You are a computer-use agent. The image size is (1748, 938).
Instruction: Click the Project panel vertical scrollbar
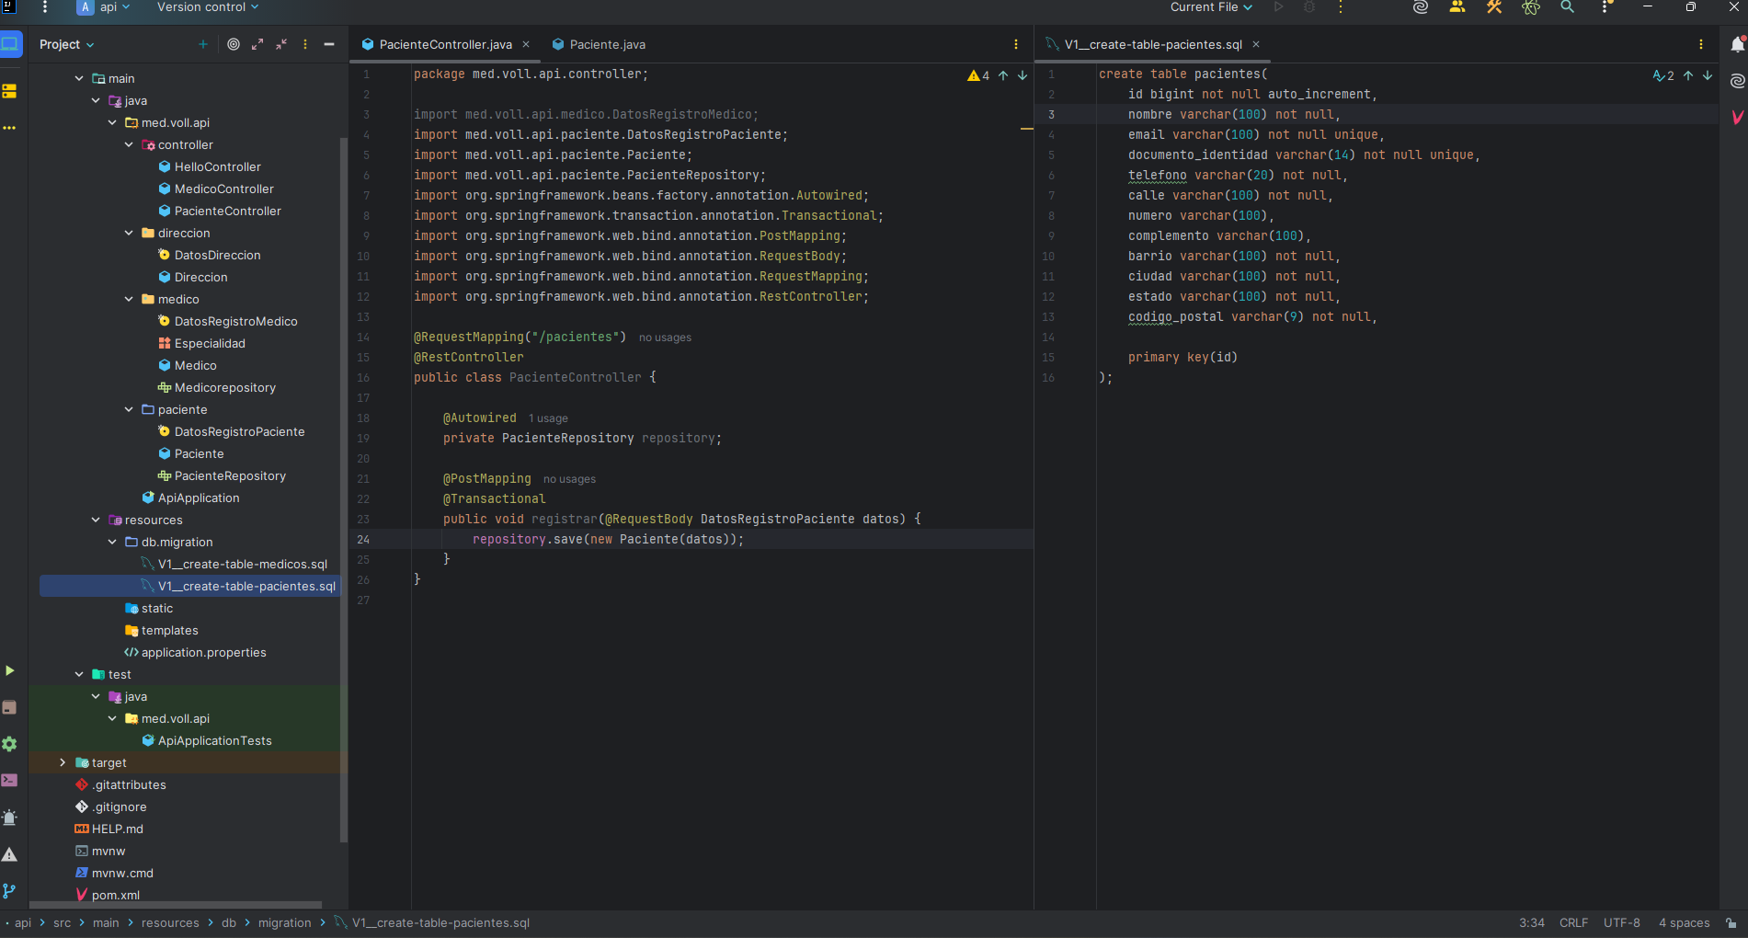pyautogui.click(x=344, y=489)
